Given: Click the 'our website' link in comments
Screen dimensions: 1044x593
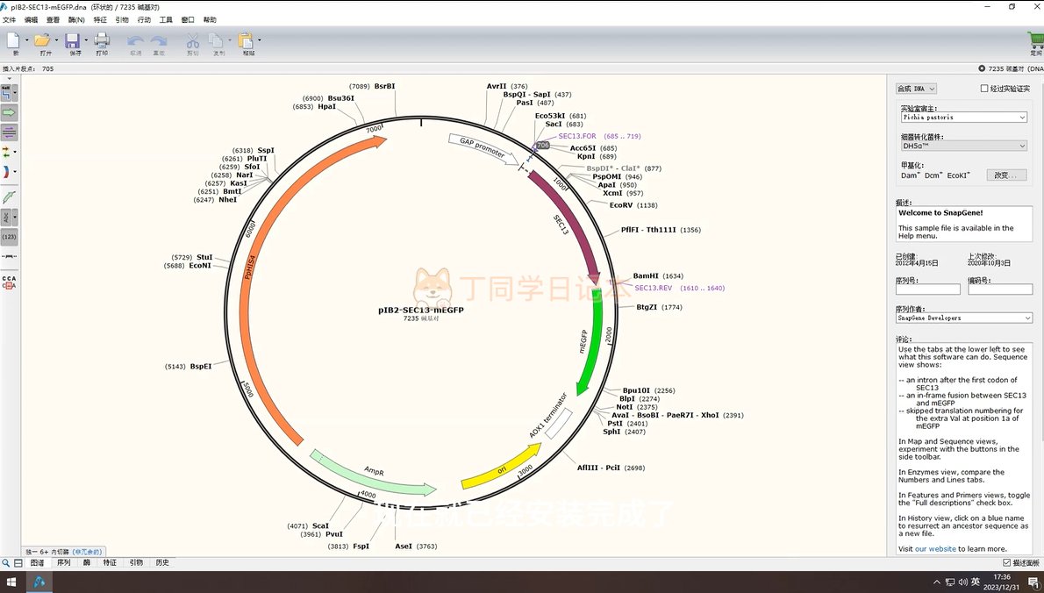Looking at the screenshot, I should (x=935, y=549).
